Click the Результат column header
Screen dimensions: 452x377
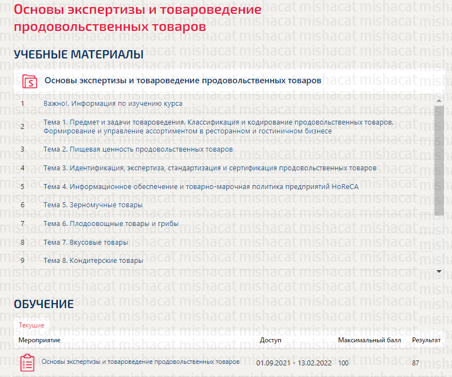(426, 340)
